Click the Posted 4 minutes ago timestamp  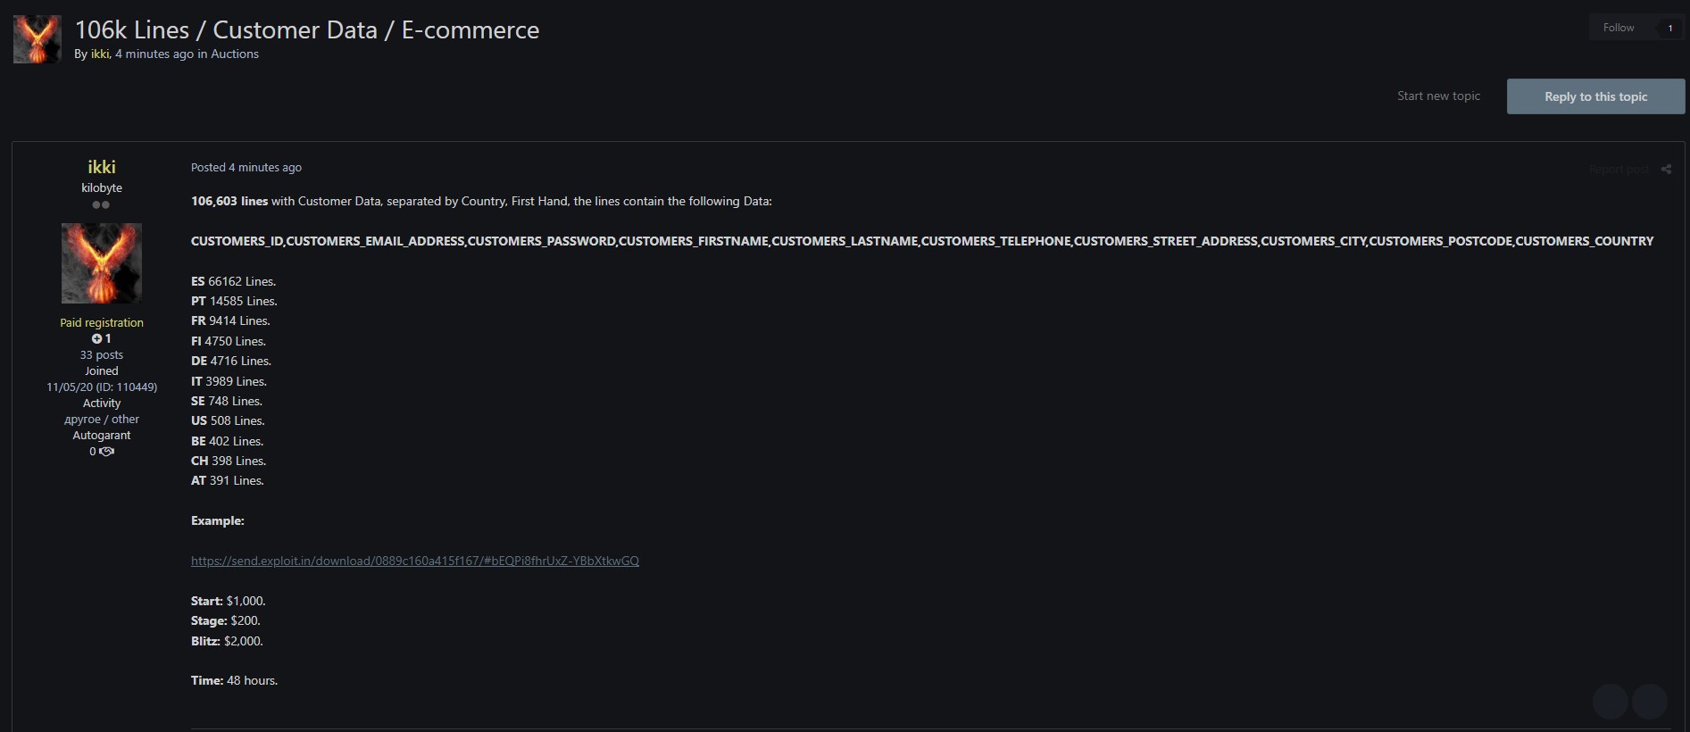(x=246, y=168)
